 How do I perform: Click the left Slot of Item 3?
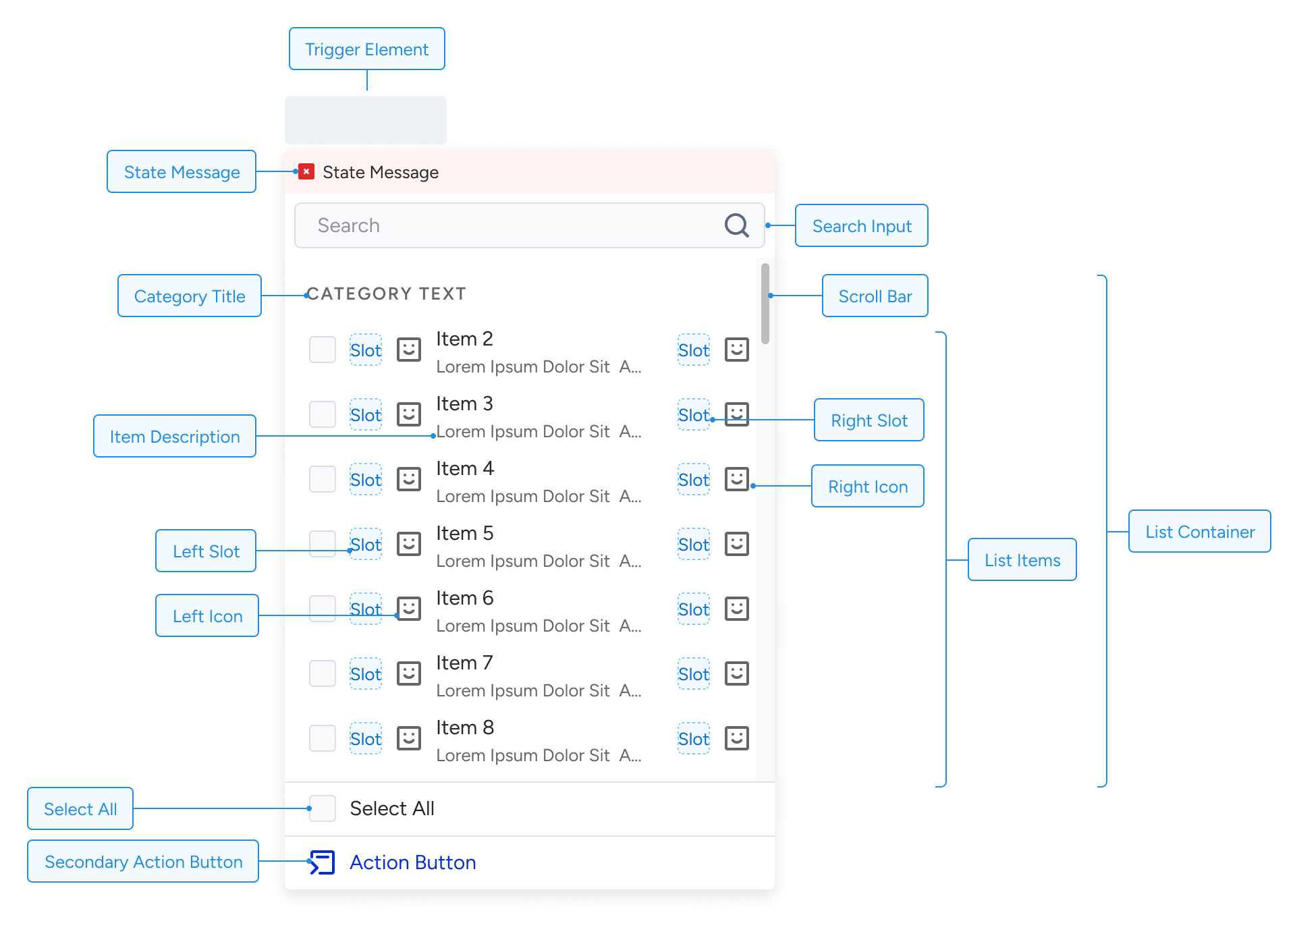(365, 414)
